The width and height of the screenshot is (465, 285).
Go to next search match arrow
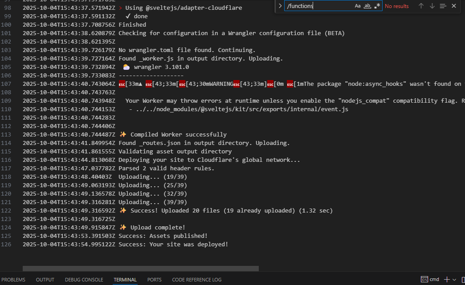[432, 6]
